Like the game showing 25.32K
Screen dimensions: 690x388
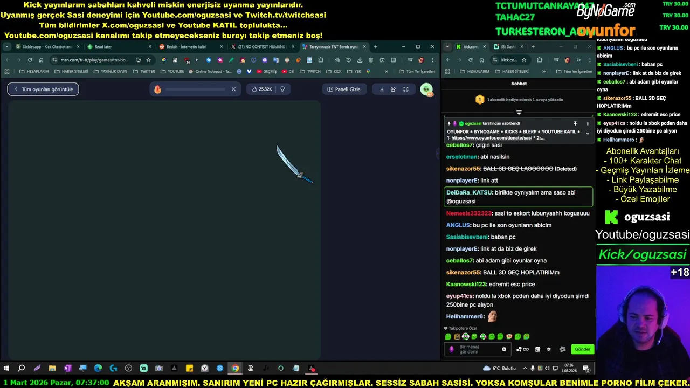(x=262, y=89)
